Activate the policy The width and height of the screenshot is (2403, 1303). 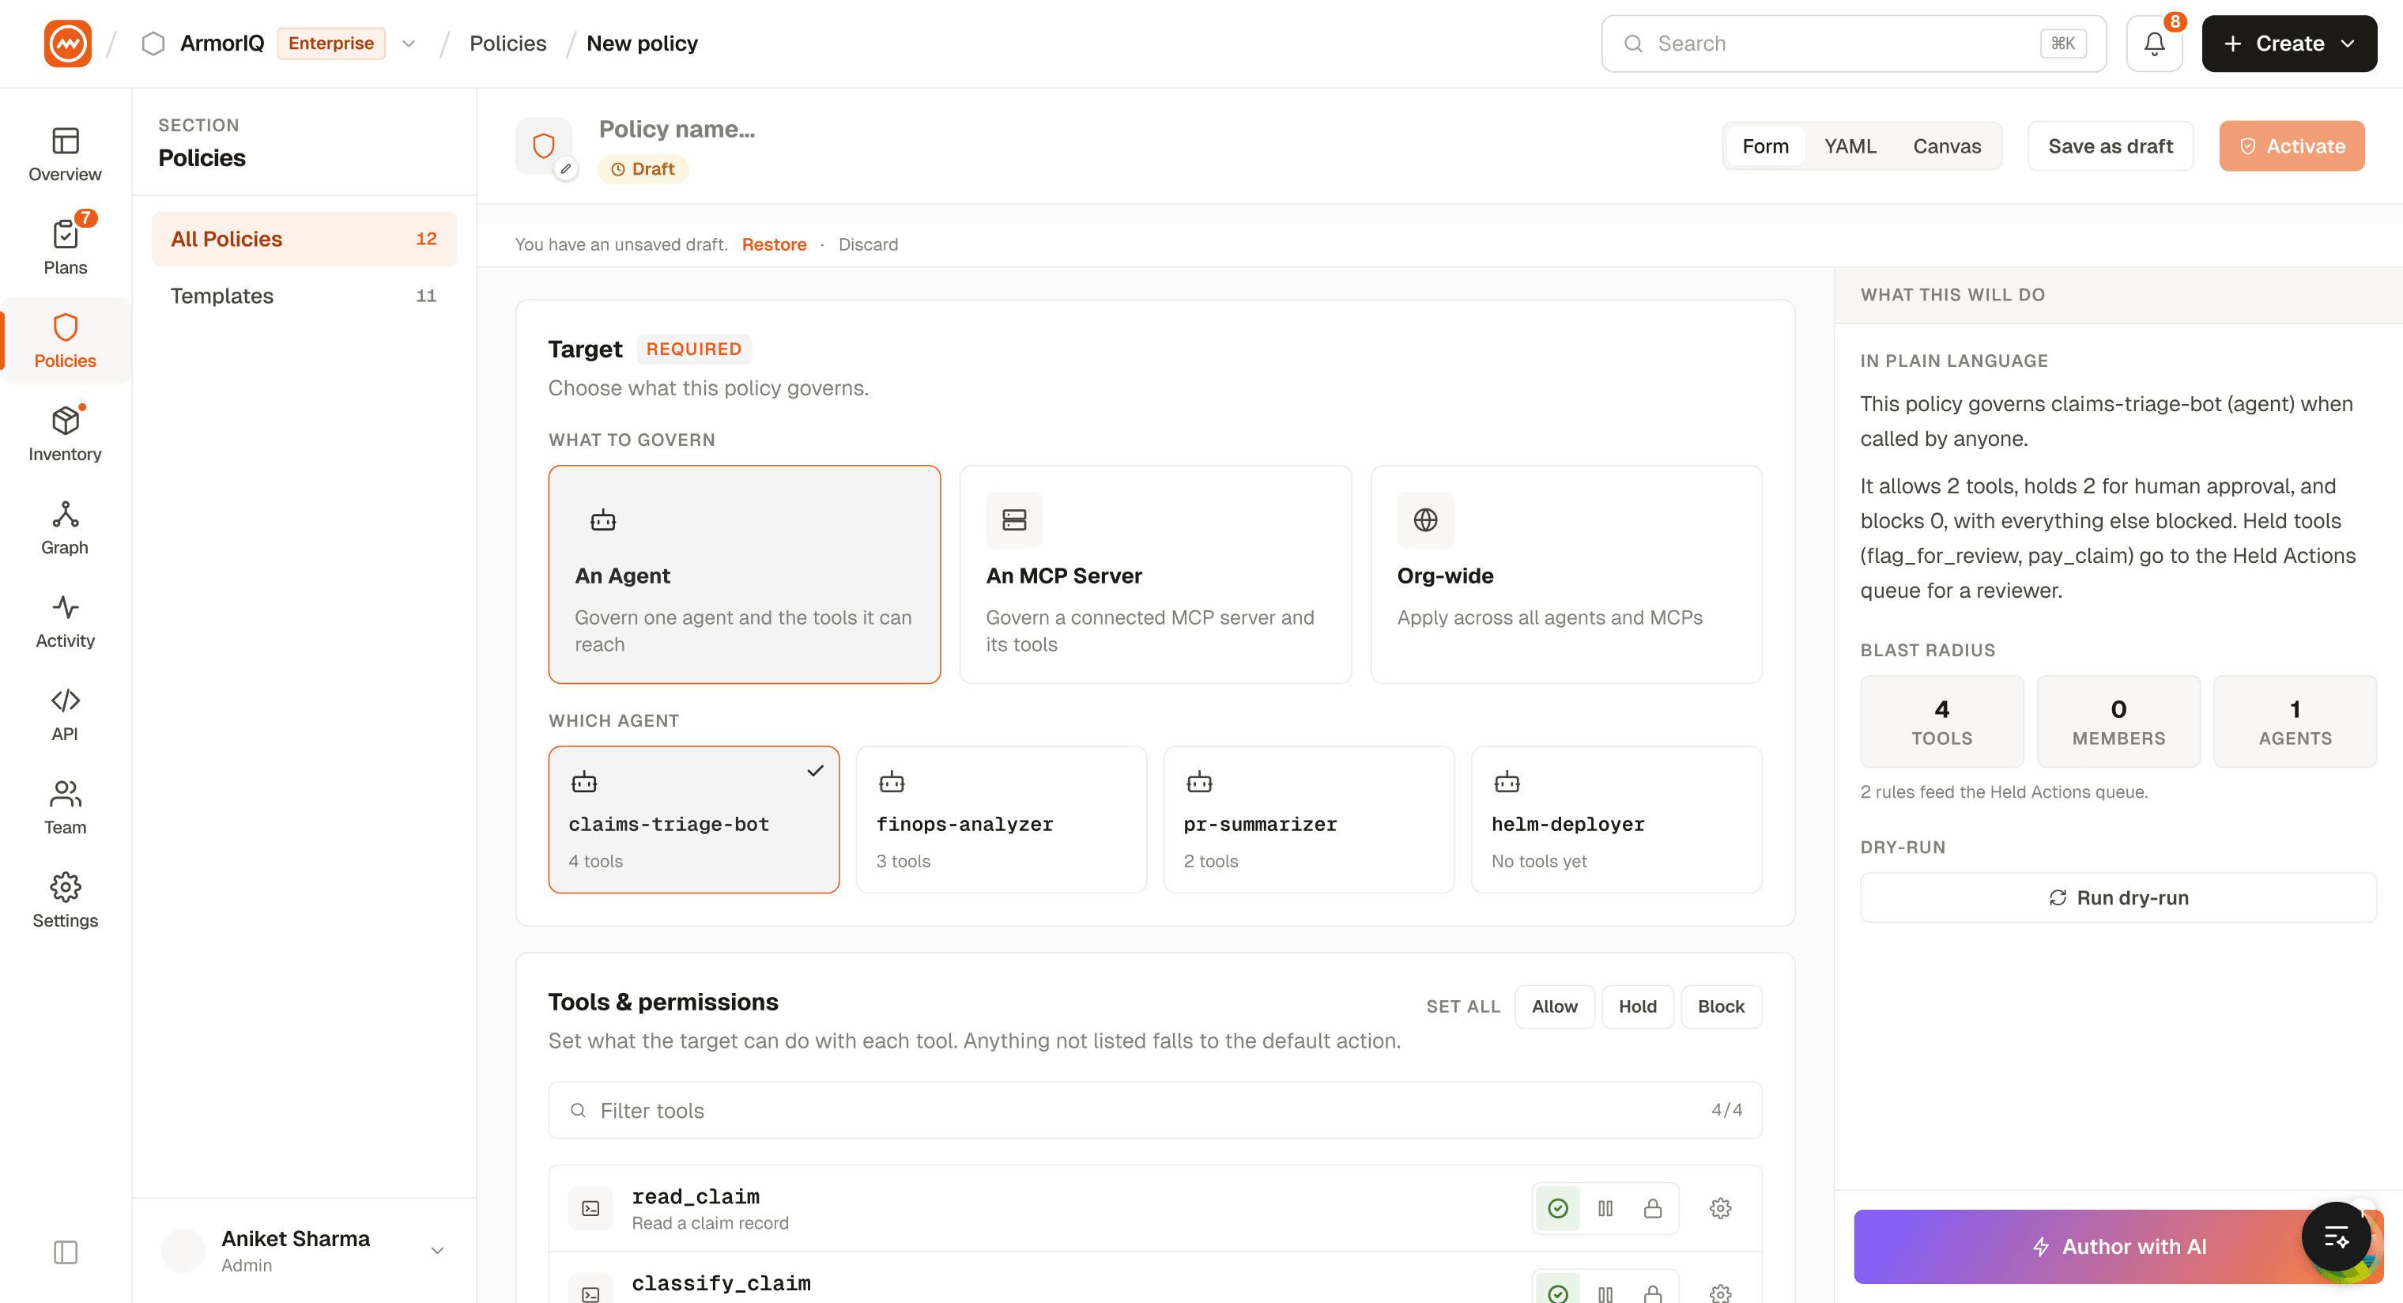coord(2291,145)
